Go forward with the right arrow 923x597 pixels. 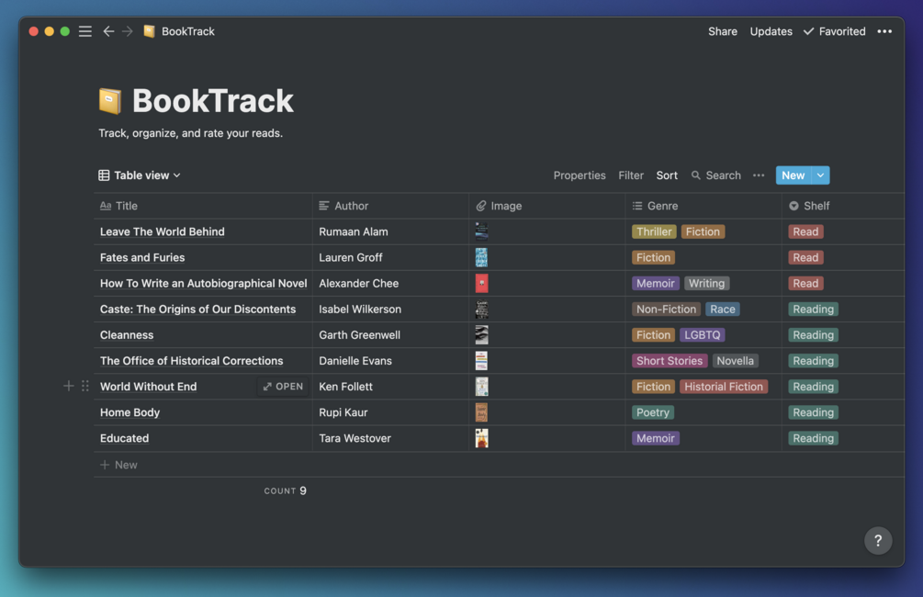[x=127, y=31]
